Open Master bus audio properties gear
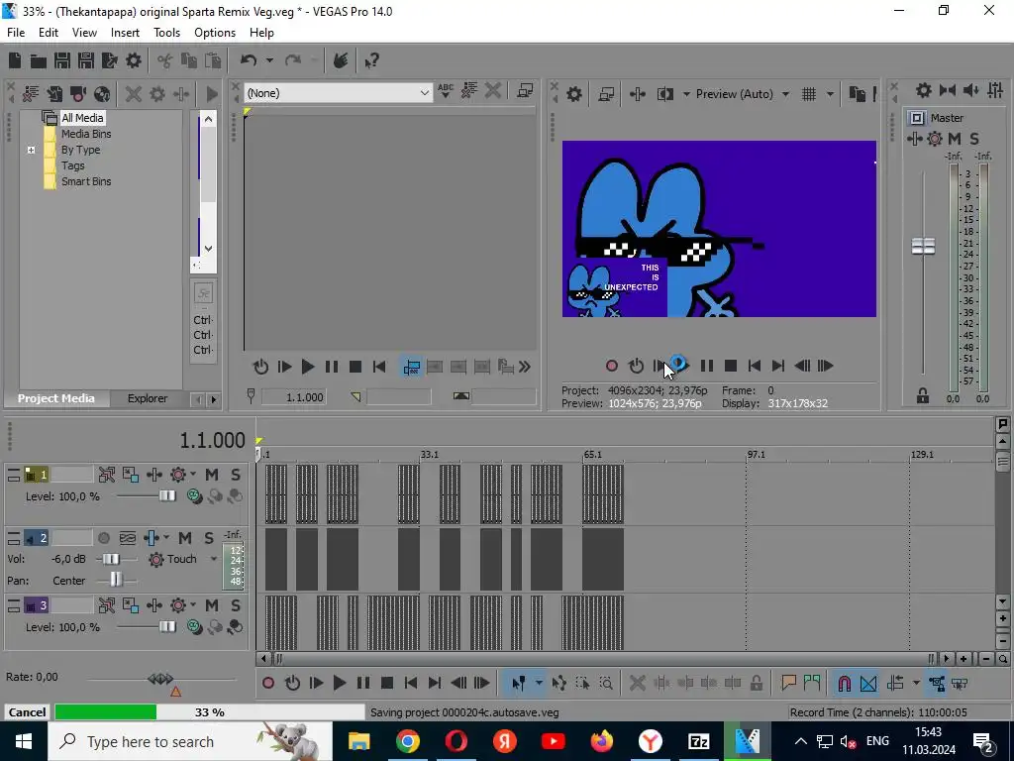This screenshot has width=1014, height=761. click(924, 90)
